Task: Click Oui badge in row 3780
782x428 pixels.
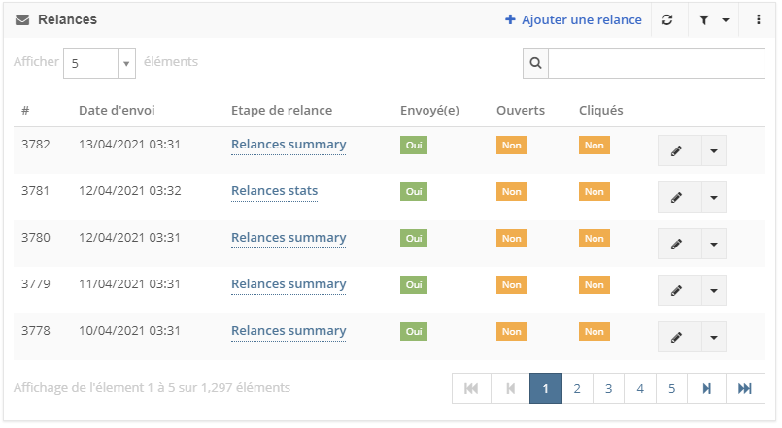Action: coord(414,238)
